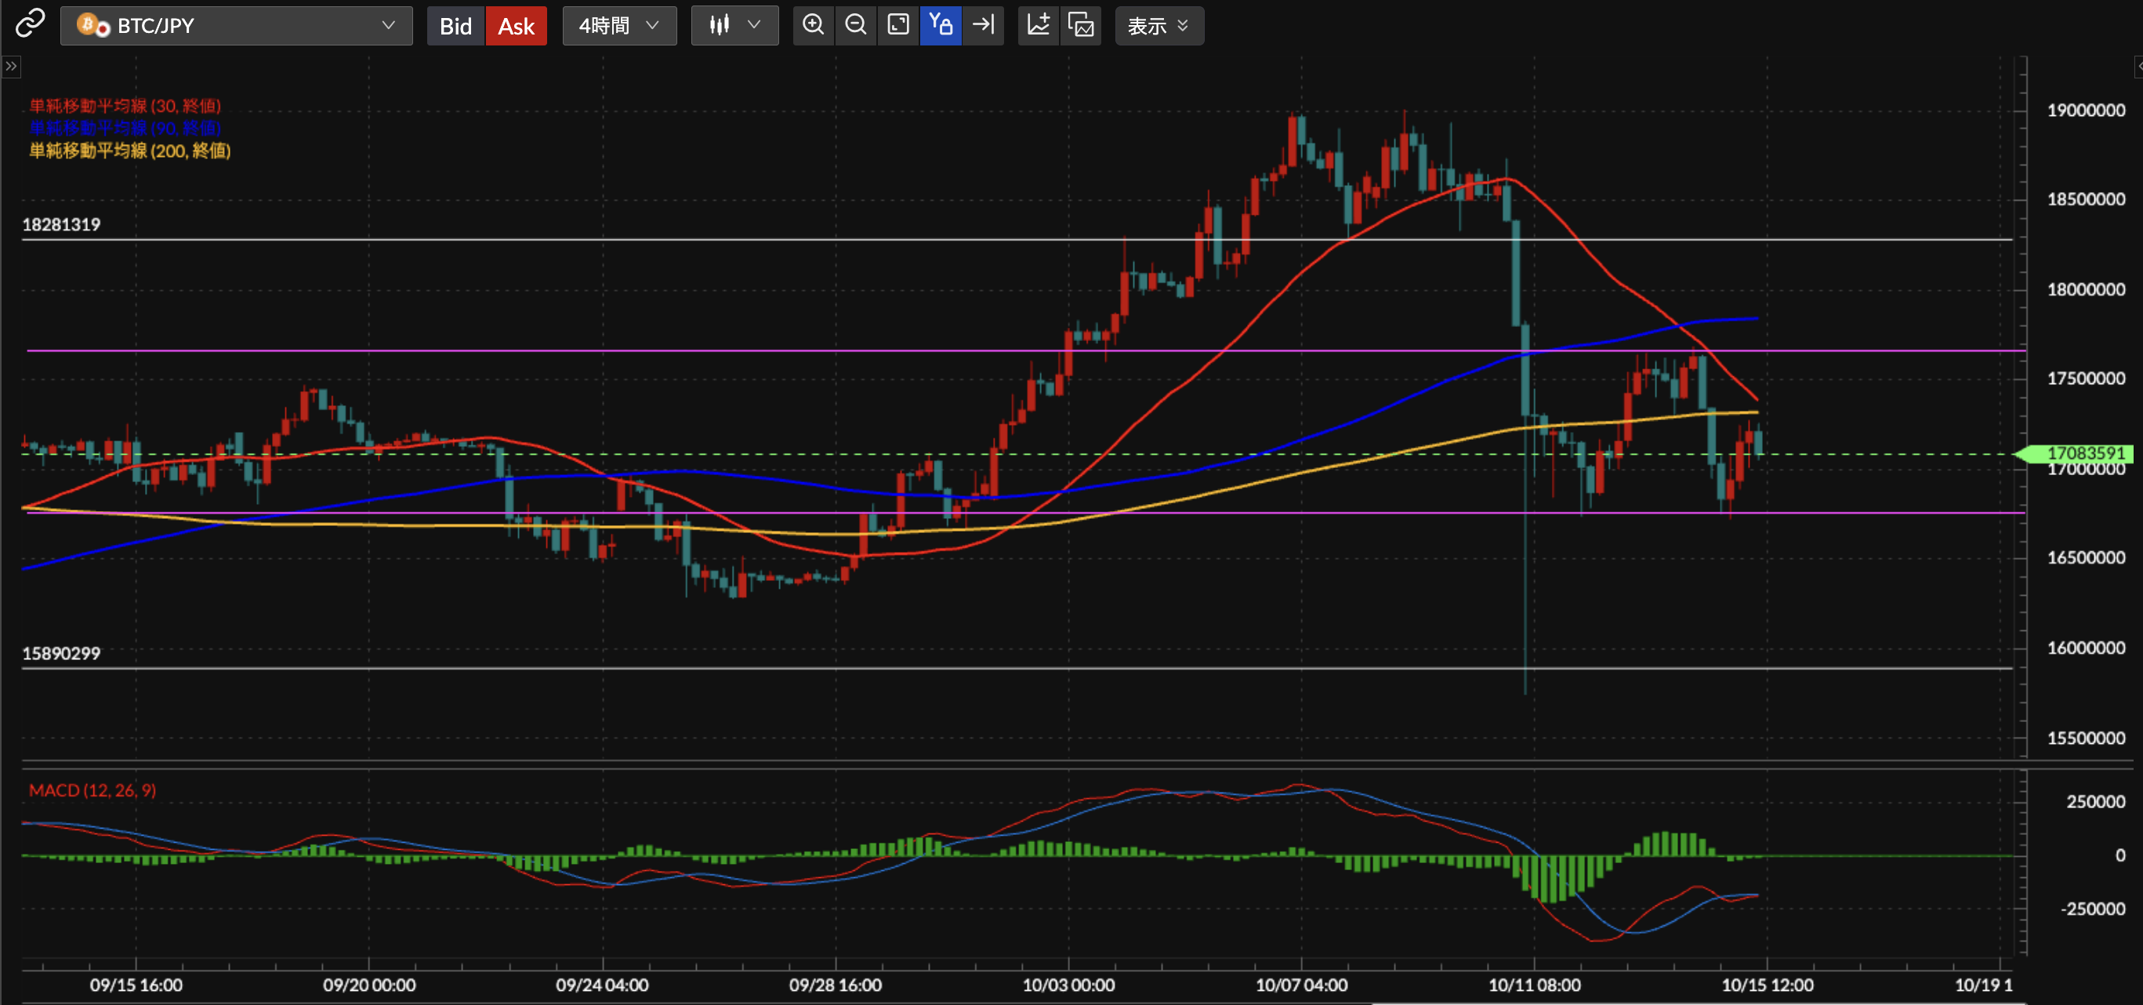Screen dimensions: 2143x1005
Task: Zoom out of the chart
Action: click(x=855, y=25)
